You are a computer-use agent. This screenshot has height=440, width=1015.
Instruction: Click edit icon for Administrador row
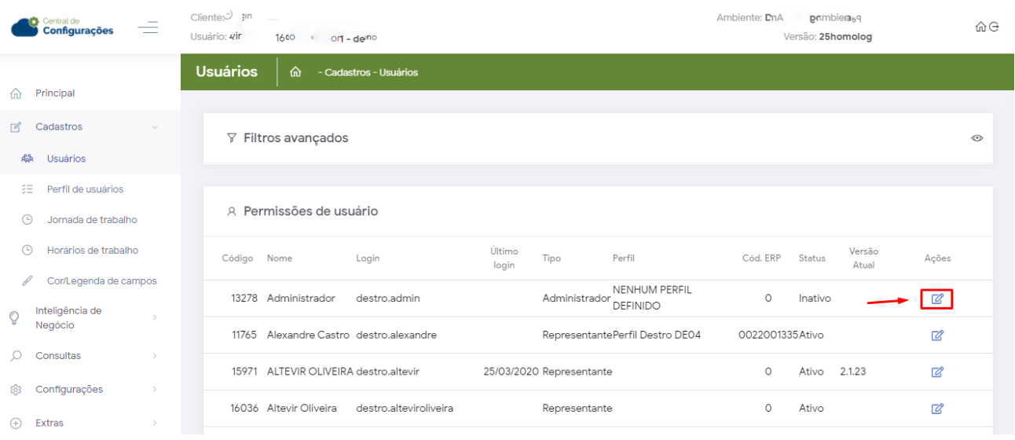(936, 299)
